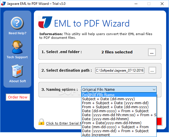Pick Date (dd-mm-yyyy) + From + Subject
This screenshot has width=169, height=137.
coord(119,111)
